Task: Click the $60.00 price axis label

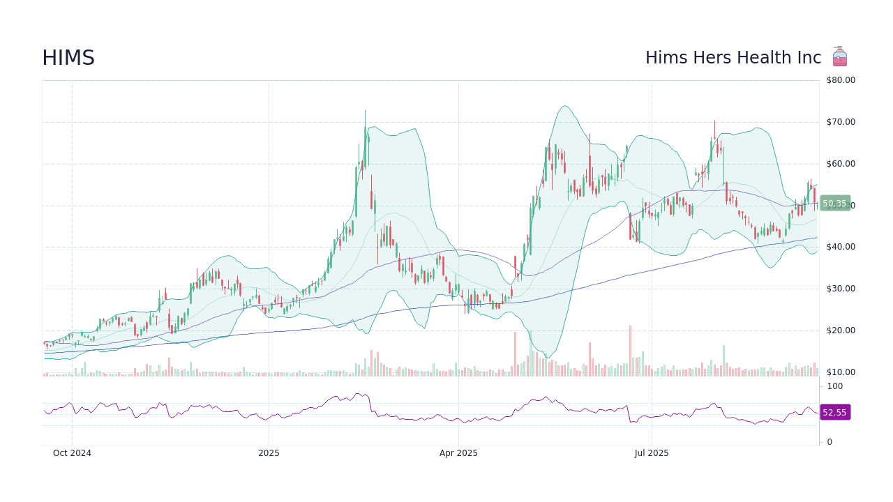Action: pyautogui.click(x=841, y=164)
